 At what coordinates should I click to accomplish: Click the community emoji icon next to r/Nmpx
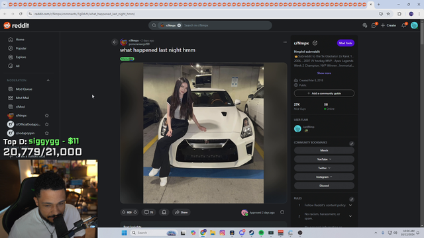pyautogui.click(x=315, y=43)
